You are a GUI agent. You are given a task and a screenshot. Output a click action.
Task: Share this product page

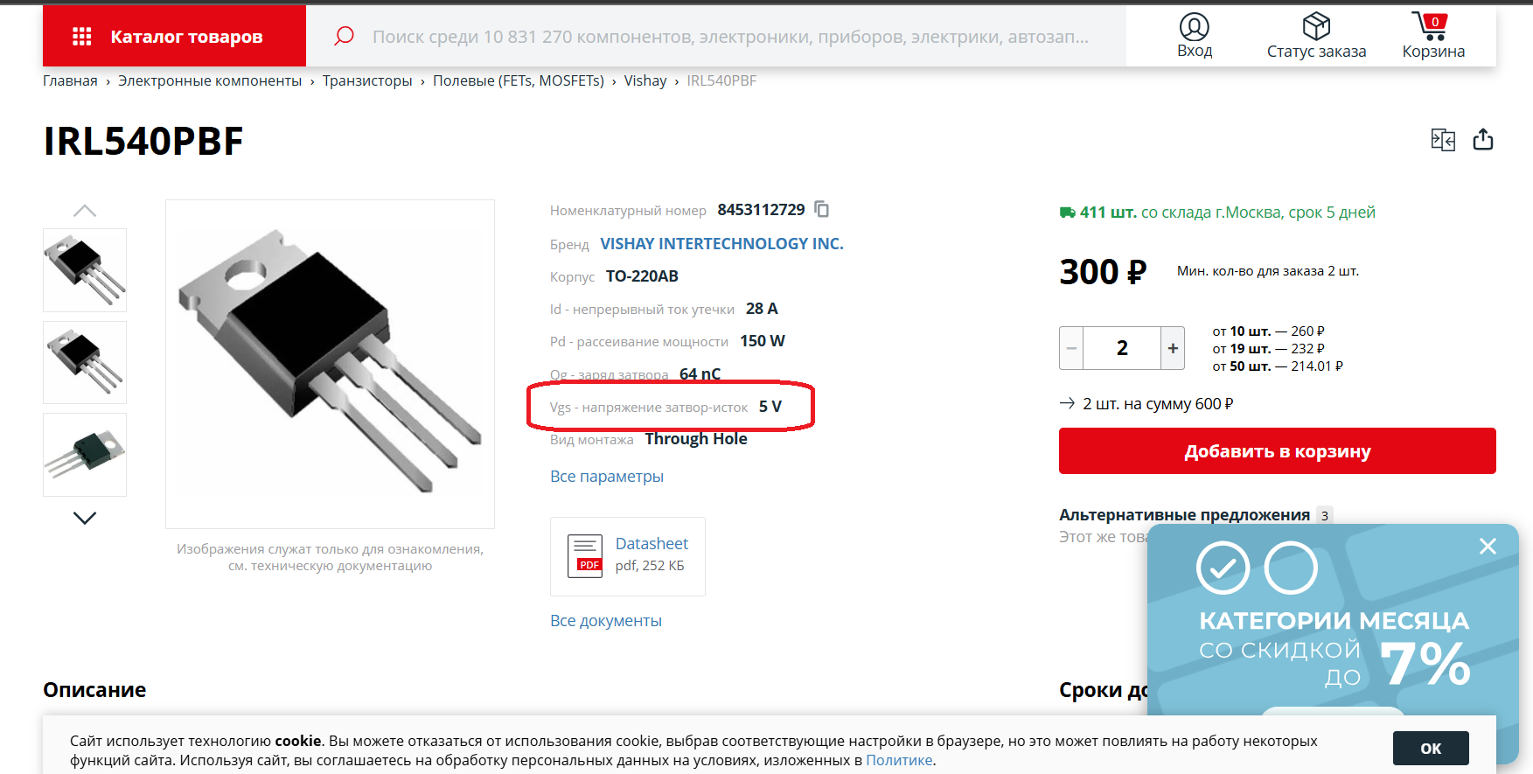click(1483, 140)
